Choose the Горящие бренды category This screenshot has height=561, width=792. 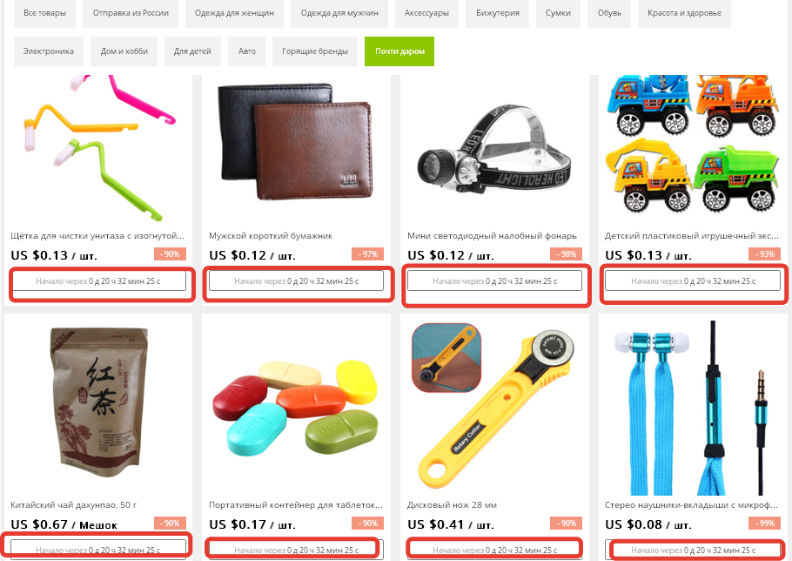pyautogui.click(x=315, y=51)
